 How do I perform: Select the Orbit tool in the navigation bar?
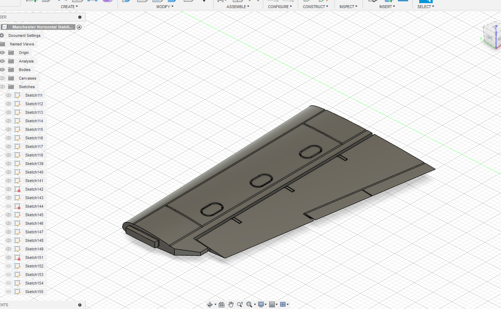(210, 304)
